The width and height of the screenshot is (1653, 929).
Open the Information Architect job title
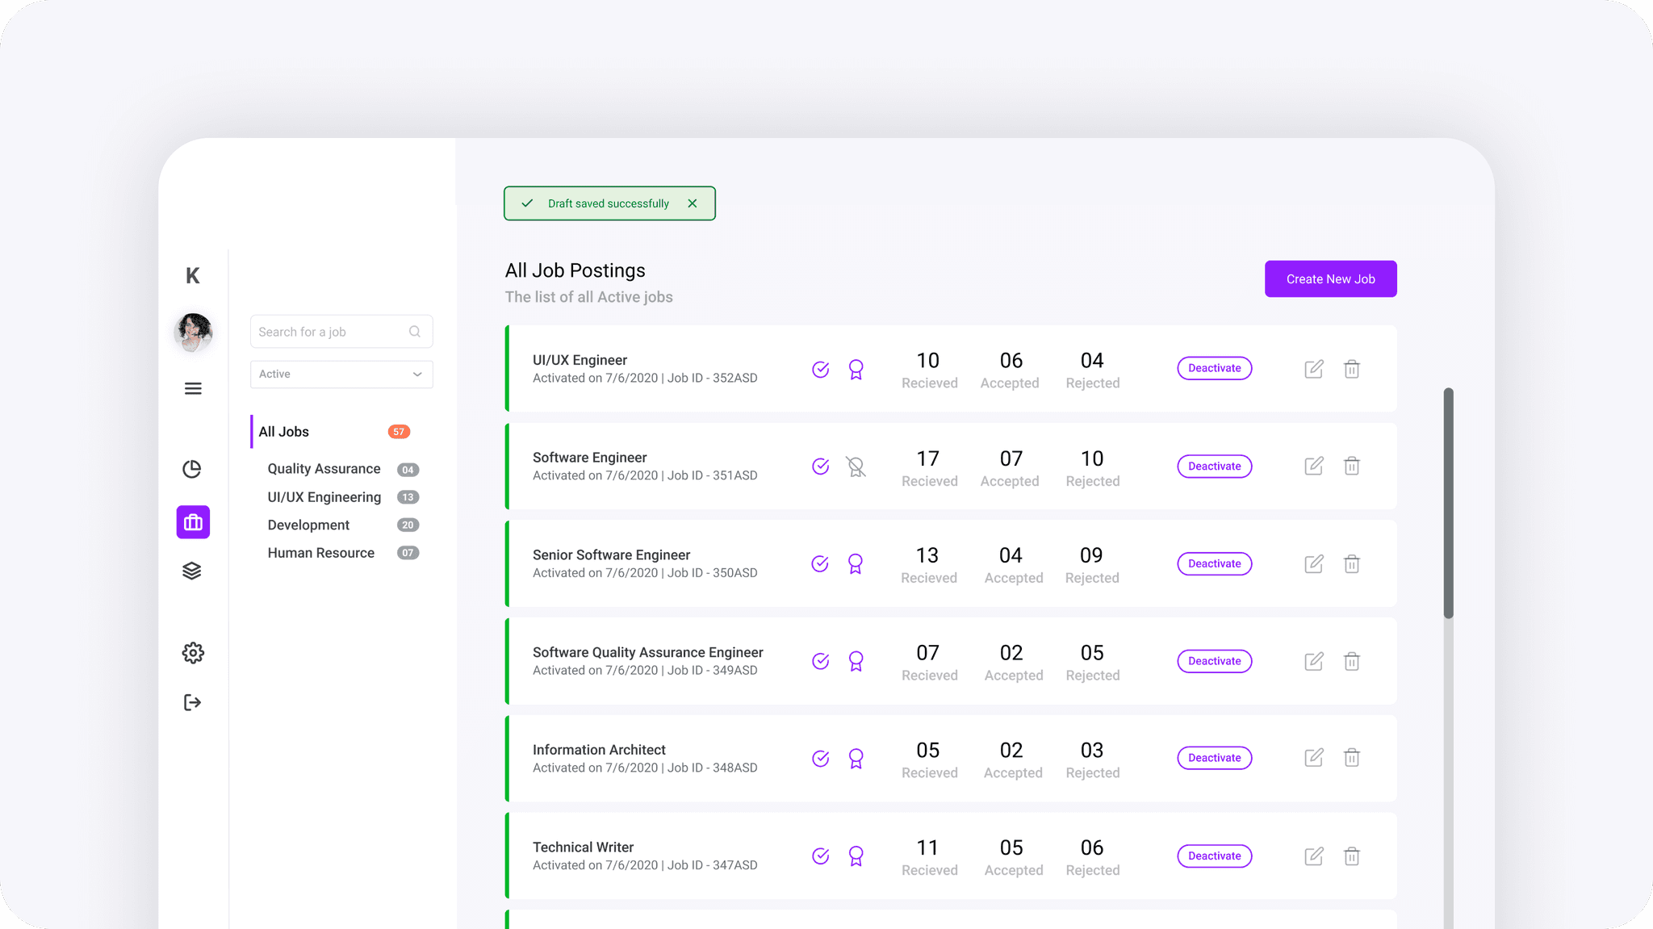point(599,750)
